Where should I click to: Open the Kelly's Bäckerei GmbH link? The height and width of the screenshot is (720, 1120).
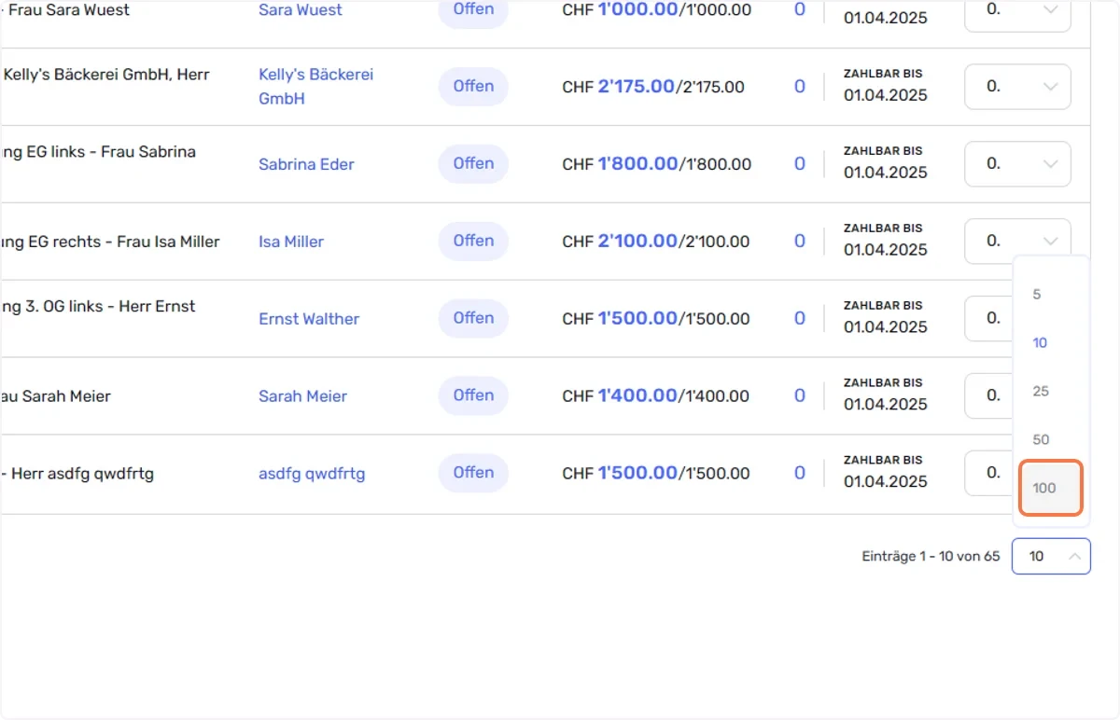coord(315,86)
